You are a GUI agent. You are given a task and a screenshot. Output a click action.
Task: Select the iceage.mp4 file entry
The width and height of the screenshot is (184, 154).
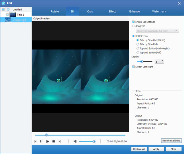[16, 20]
